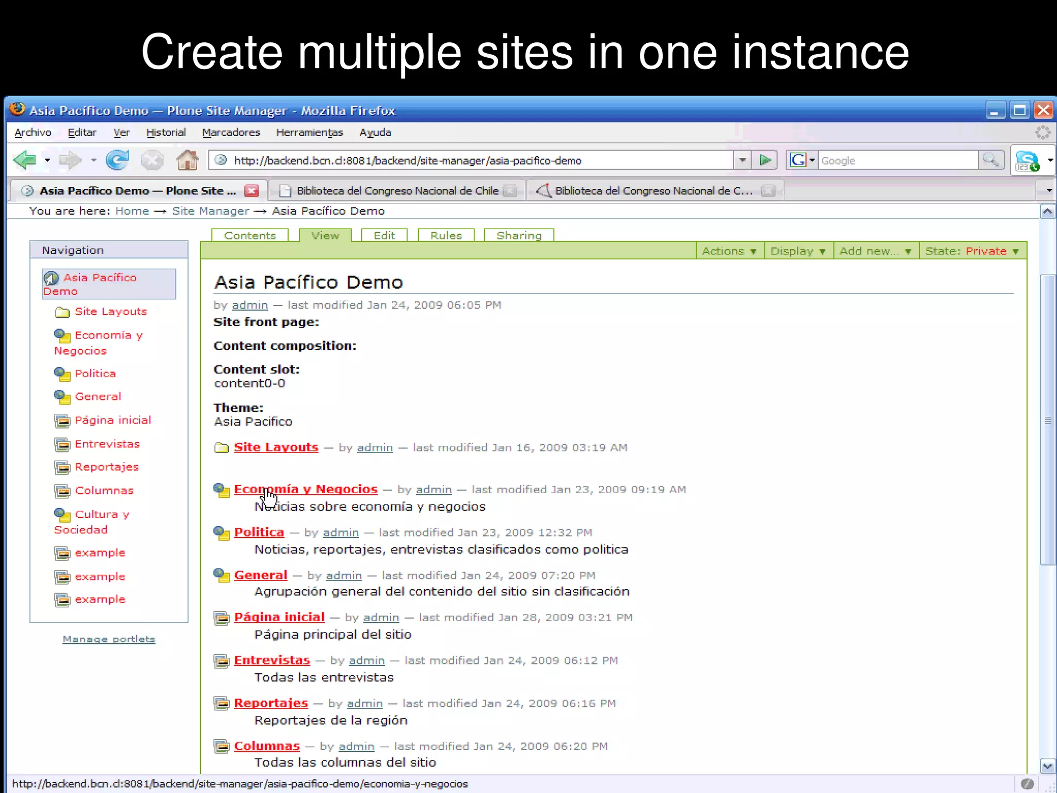
Task: Open the Reportajes content link
Action: 271,703
